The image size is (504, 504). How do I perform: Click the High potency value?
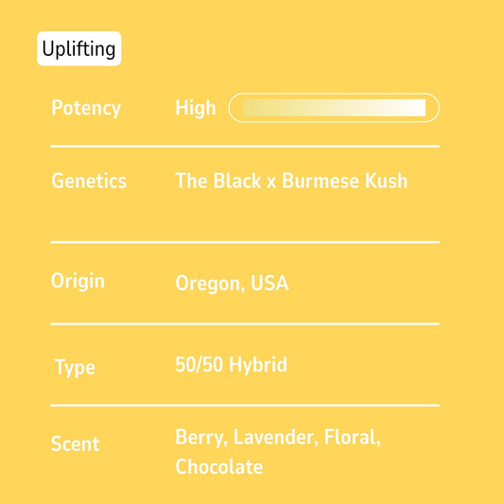click(x=196, y=108)
